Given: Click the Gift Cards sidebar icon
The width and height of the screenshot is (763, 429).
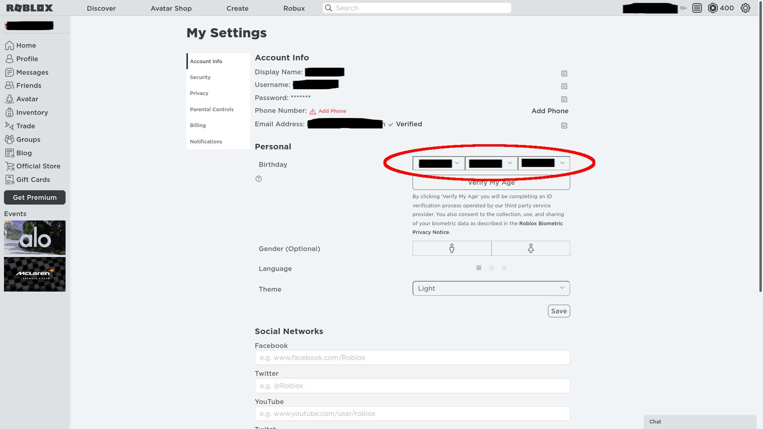Looking at the screenshot, I should tap(10, 180).
